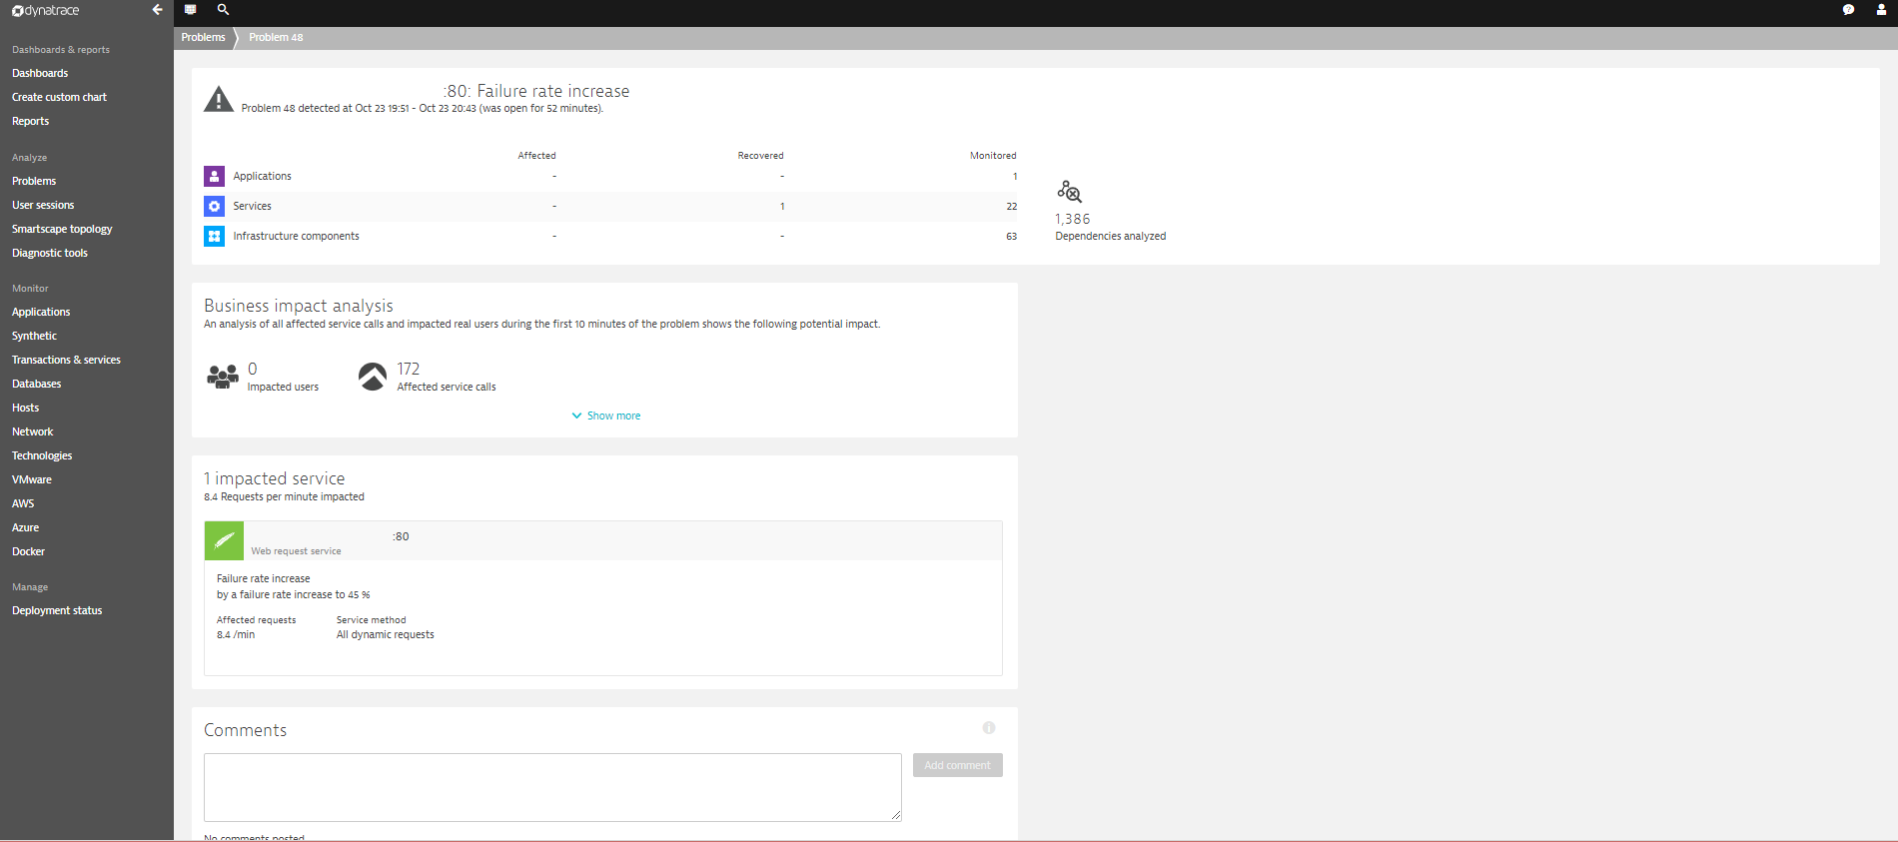This screenshot has width=1898, height=842.
Task: Expand Show more in Business impact analysis
Action: point(606,416)
